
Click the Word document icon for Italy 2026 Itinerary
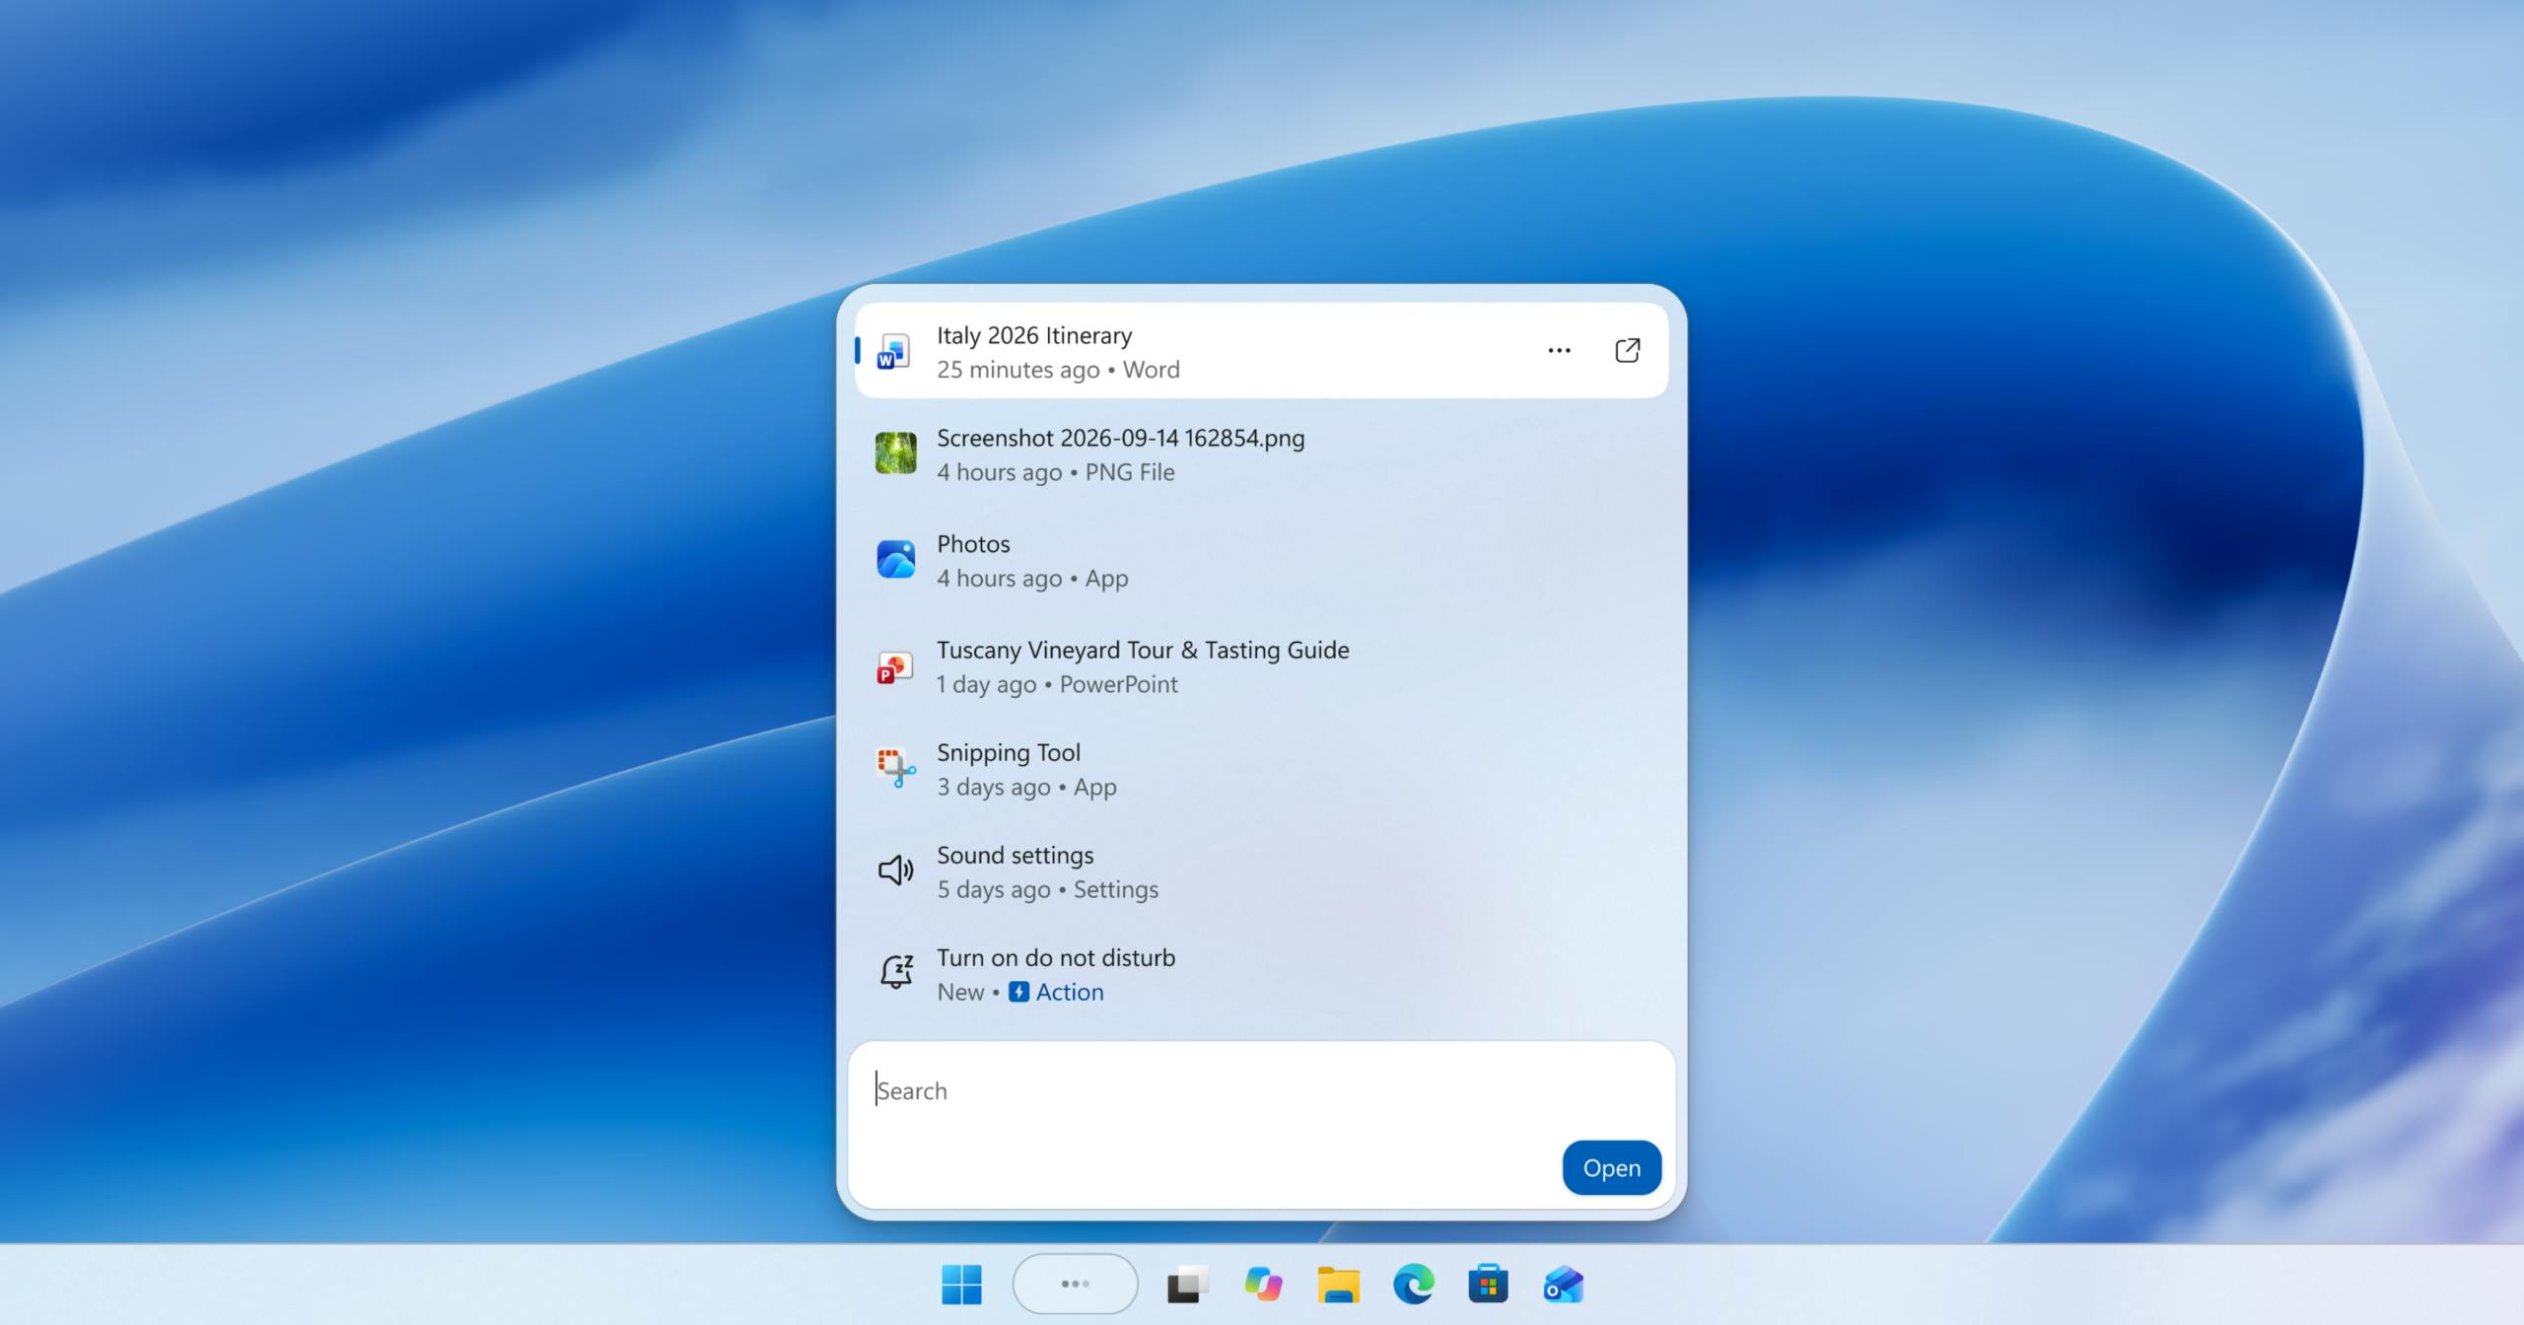tap(894, 351)
